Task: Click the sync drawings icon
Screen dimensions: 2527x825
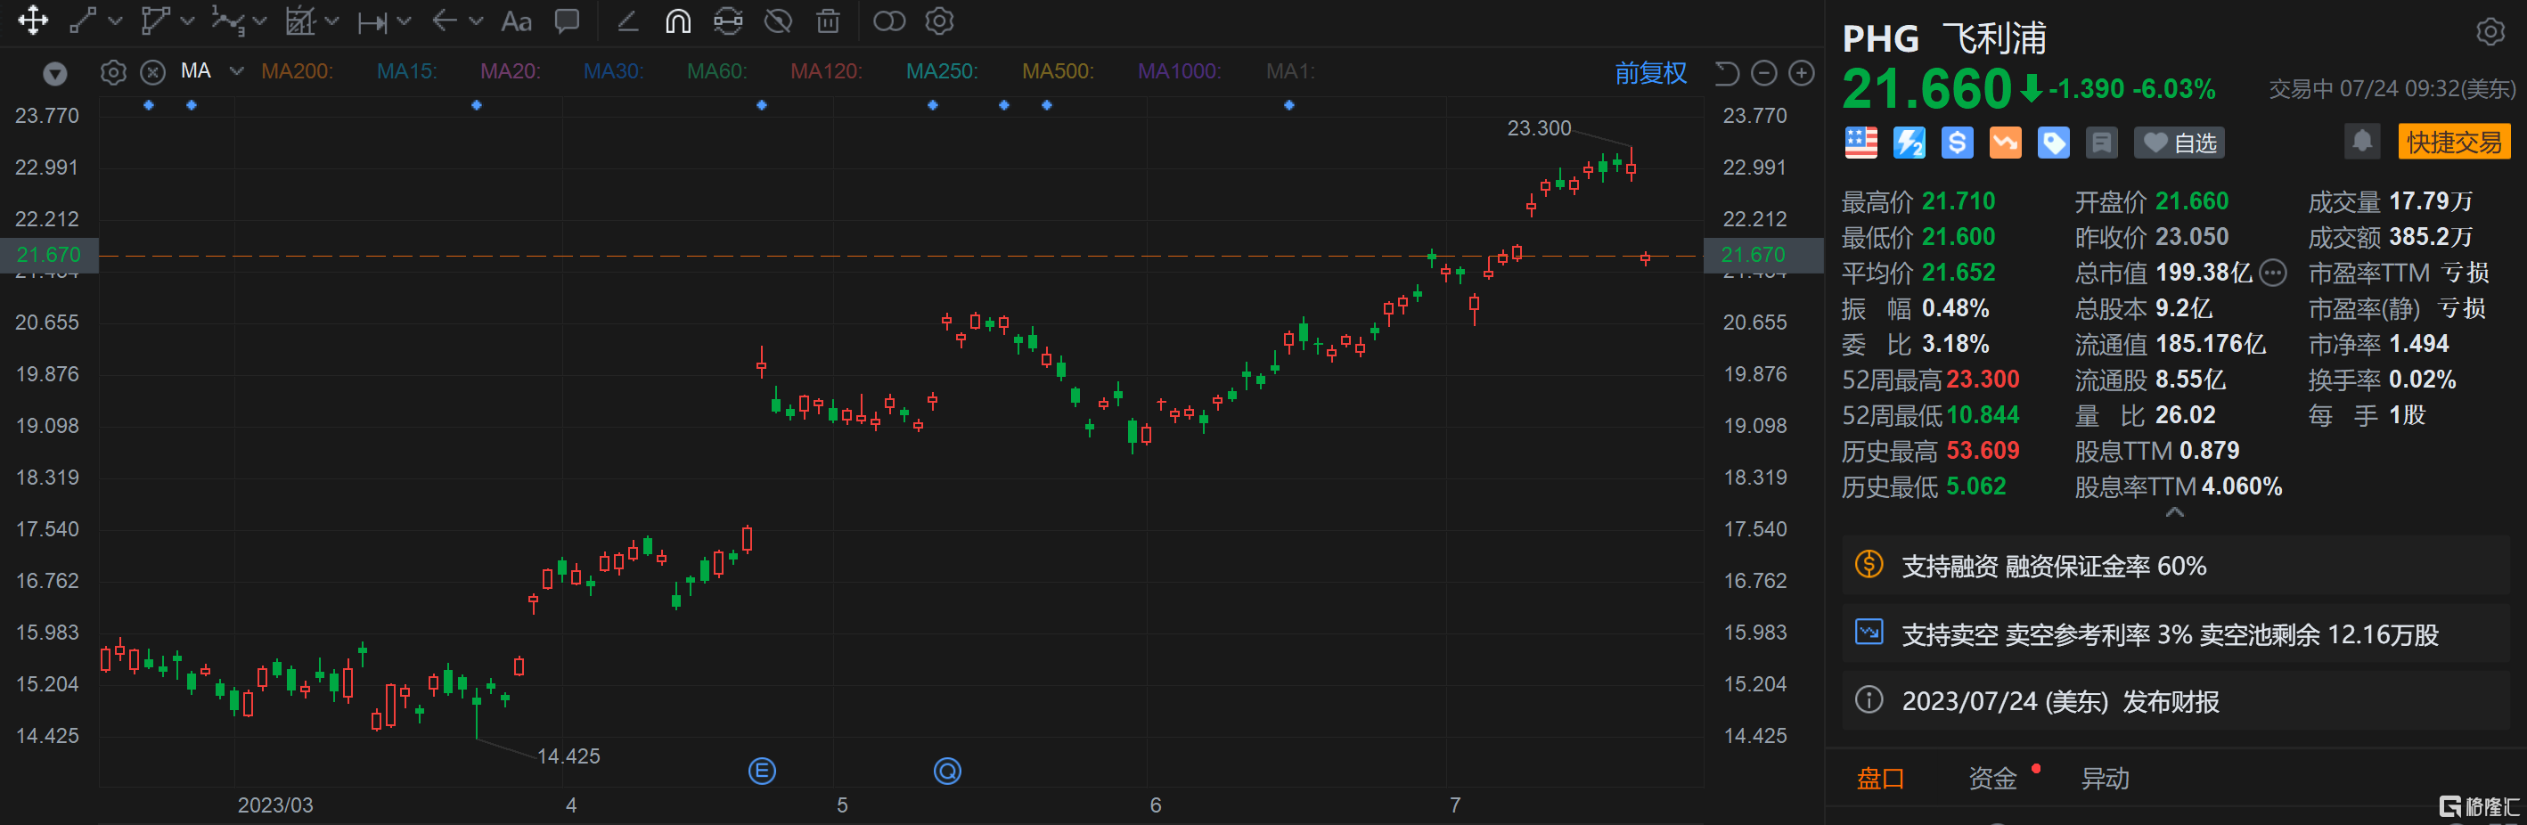Action: (728, 20)
